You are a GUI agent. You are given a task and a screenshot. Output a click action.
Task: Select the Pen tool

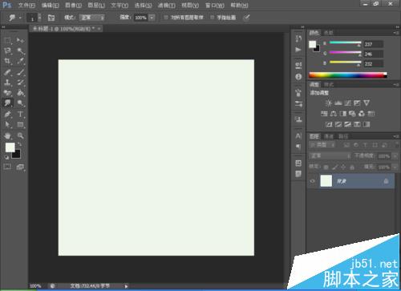tap(7, 114)
